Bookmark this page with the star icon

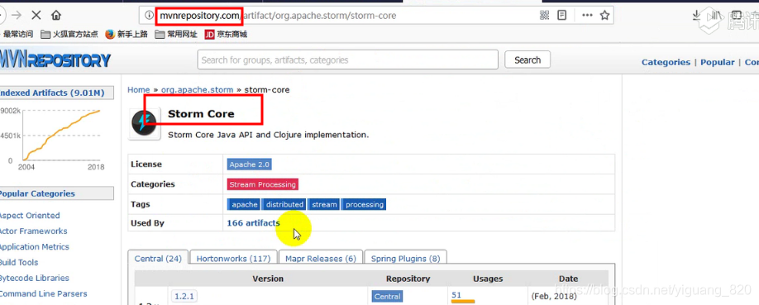click(x=604, y=16)
